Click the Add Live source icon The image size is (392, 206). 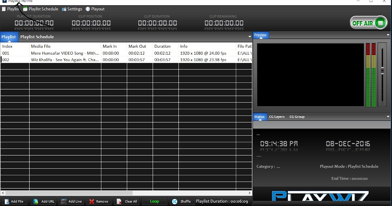point(63,201)
